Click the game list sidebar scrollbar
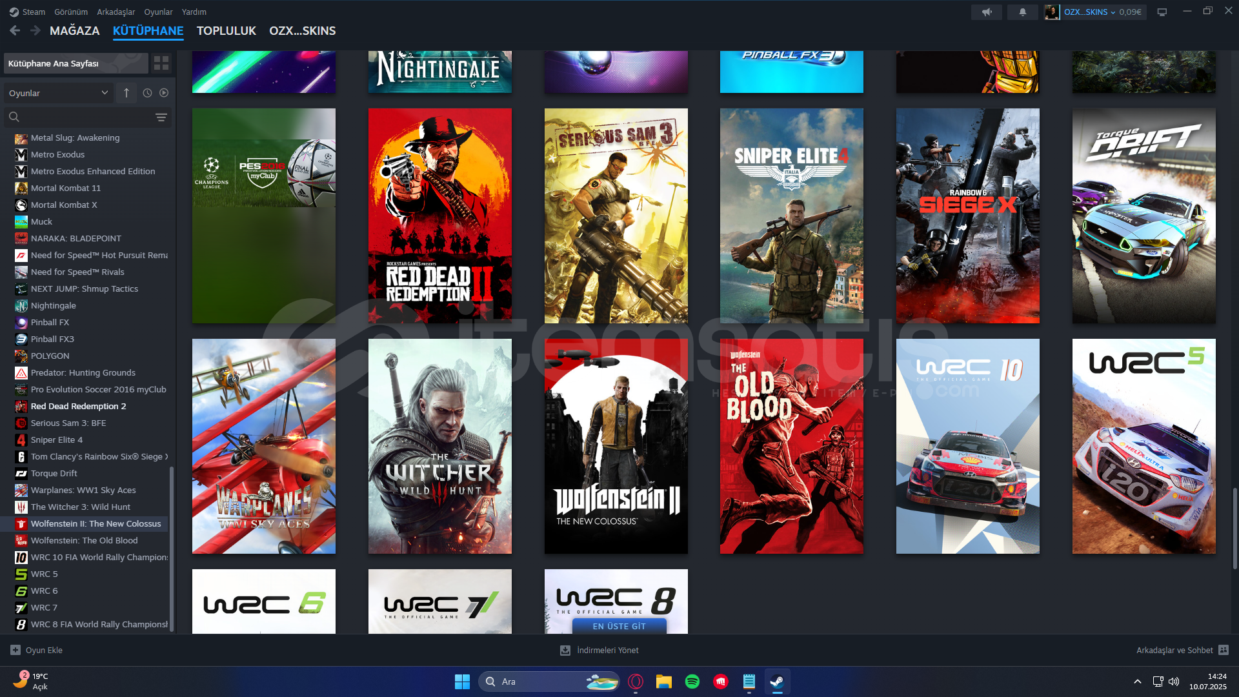The image size is (1239, 697). pyautogui.click(x=172, y=549)
